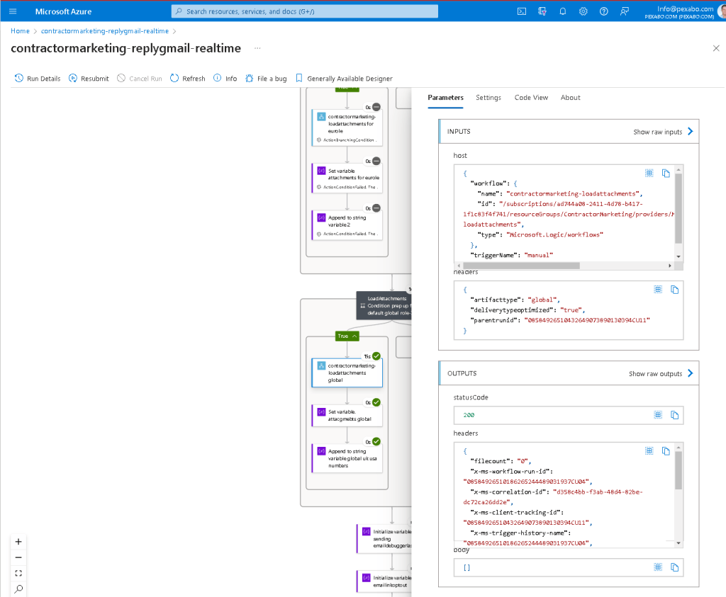
Task: Open portal settings gear icon
Action: coord(583,11)
